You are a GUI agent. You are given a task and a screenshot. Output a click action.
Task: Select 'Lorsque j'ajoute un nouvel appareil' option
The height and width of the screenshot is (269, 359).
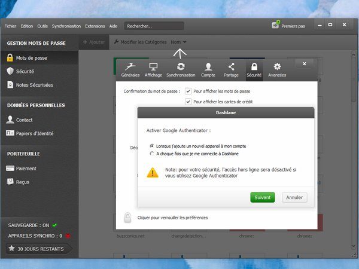coord(152,146)
